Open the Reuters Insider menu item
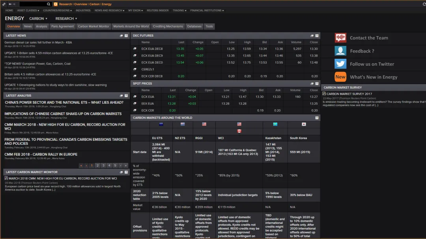The height and width of the screenshot is (239, 426). tap(157, 11)
